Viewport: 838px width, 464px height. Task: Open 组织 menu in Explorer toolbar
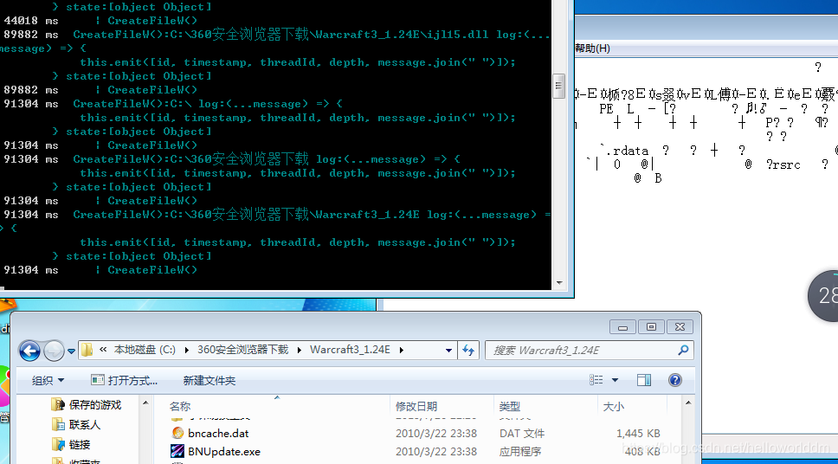pos(48,381)
